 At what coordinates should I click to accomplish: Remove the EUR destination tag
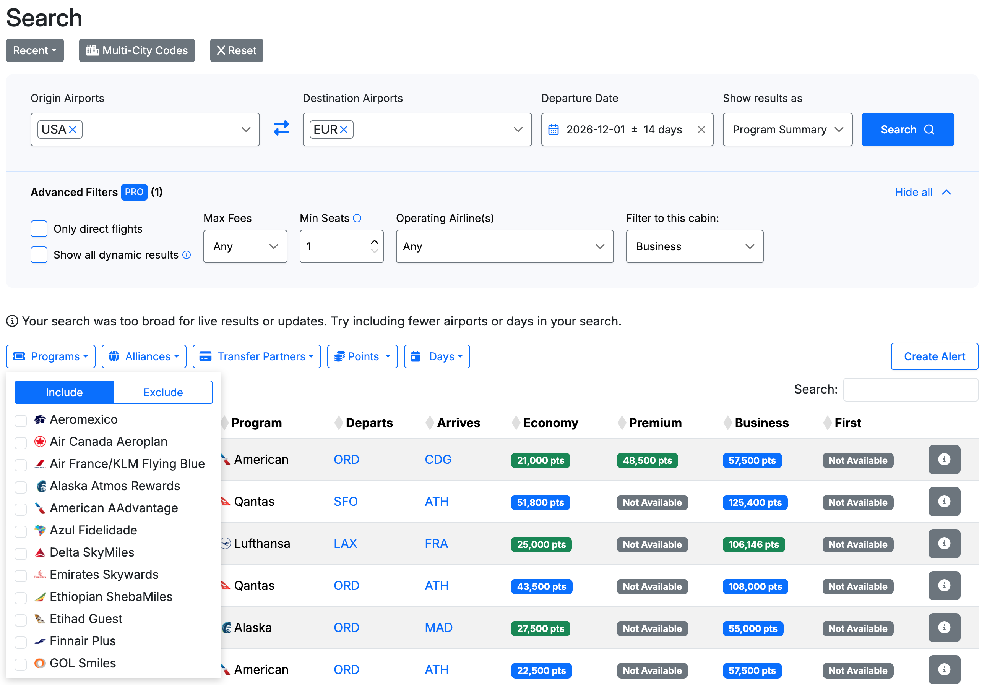344,130
